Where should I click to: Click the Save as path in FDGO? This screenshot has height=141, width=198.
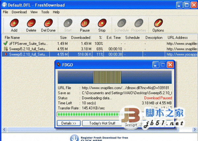(x=127, y=93)
